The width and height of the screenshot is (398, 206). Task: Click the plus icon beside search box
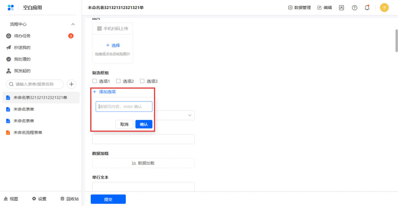71,84
